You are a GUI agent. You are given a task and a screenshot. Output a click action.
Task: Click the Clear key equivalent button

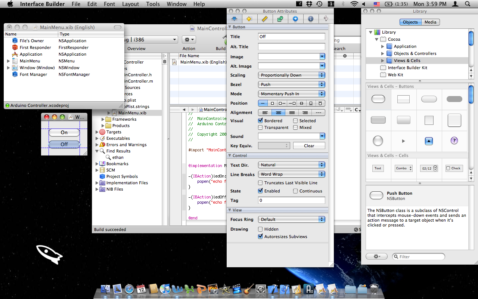click(309, 146)
